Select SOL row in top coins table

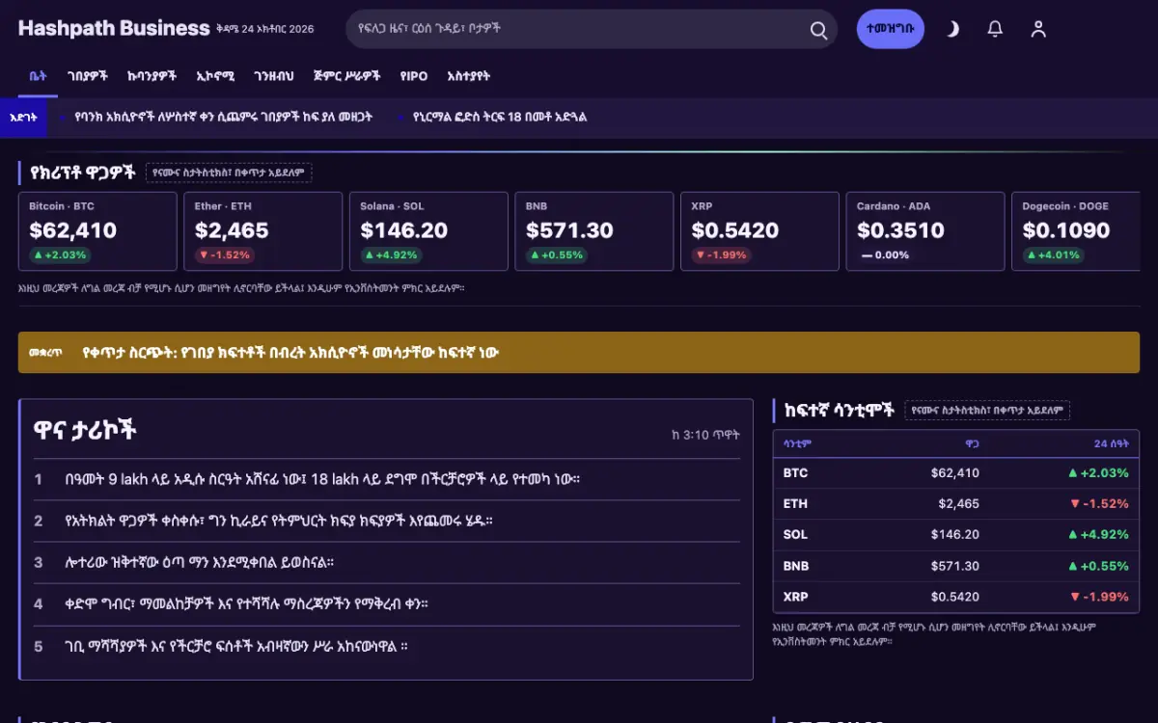pyautogui.click(x=956, y=535)
